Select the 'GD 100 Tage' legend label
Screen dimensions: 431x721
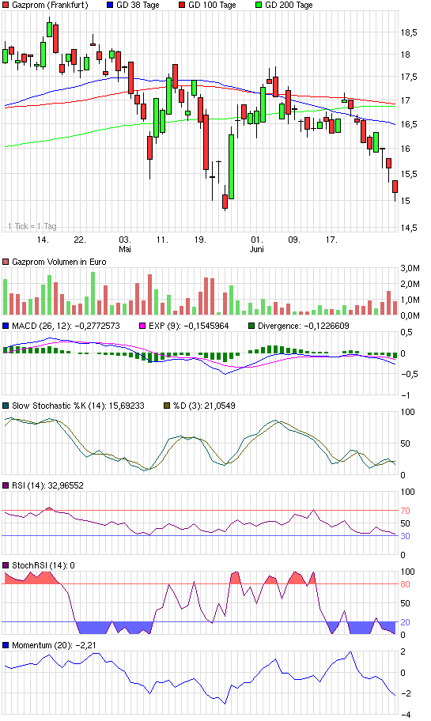212,5
